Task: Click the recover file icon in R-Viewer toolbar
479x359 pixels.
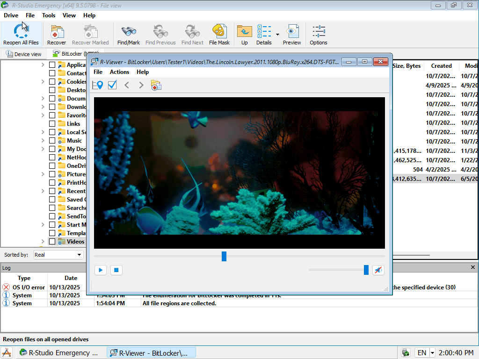Action: click(x=156, y=85)
